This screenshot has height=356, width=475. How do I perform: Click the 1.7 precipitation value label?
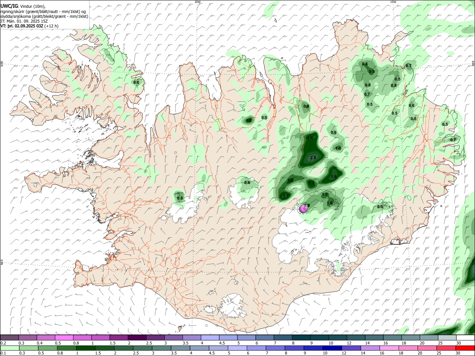[286, 196]
